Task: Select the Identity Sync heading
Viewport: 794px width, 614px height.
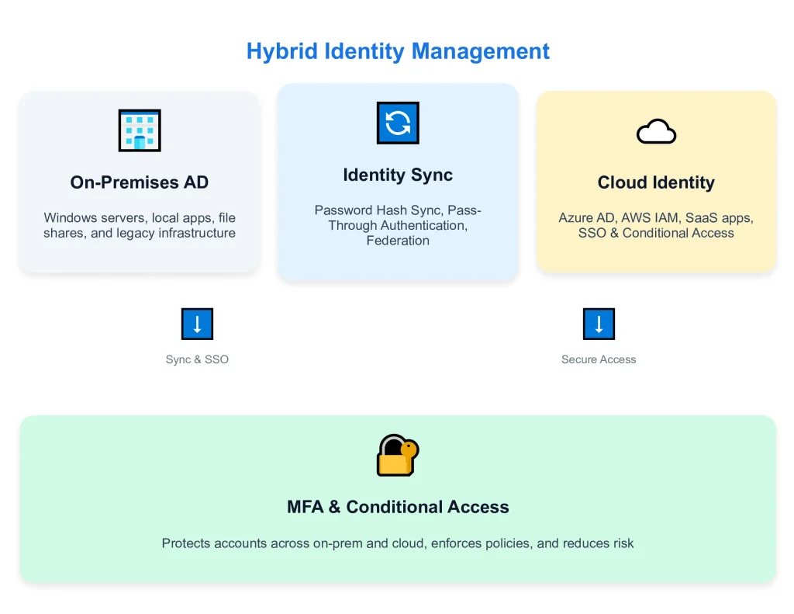Action: pyautogui.click(x=398, y=175)
